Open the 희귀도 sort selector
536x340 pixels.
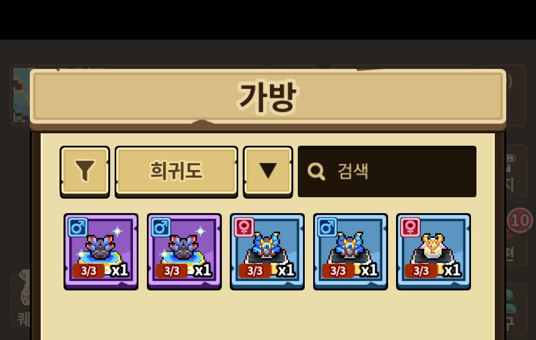176,171
